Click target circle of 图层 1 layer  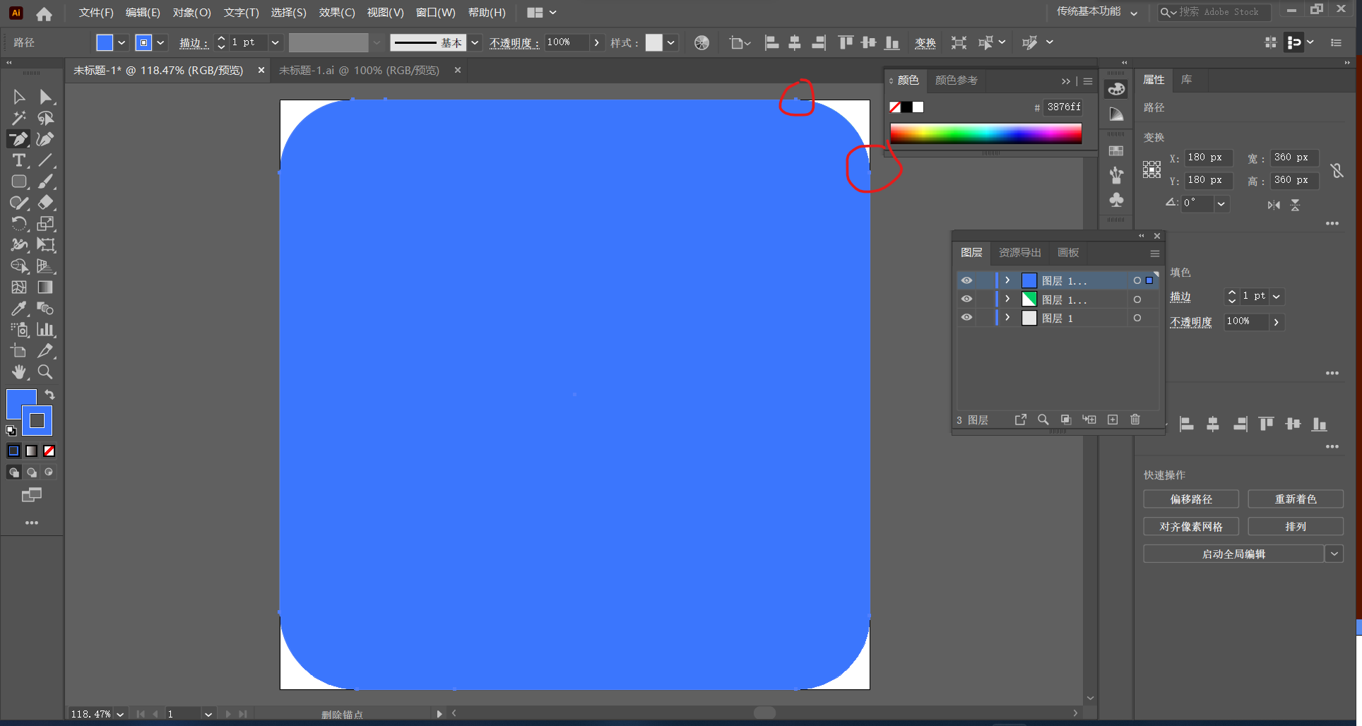[x=1137, y=318]
